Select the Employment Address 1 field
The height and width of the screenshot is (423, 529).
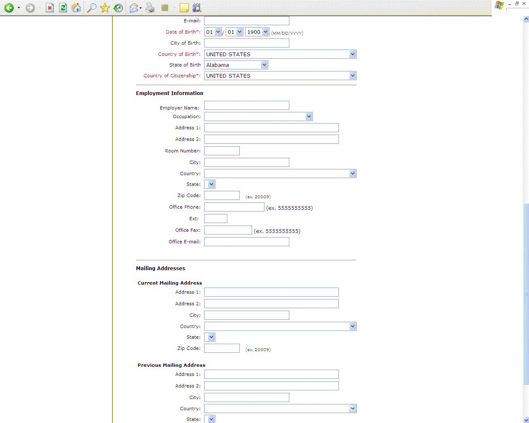coord(272,128)
